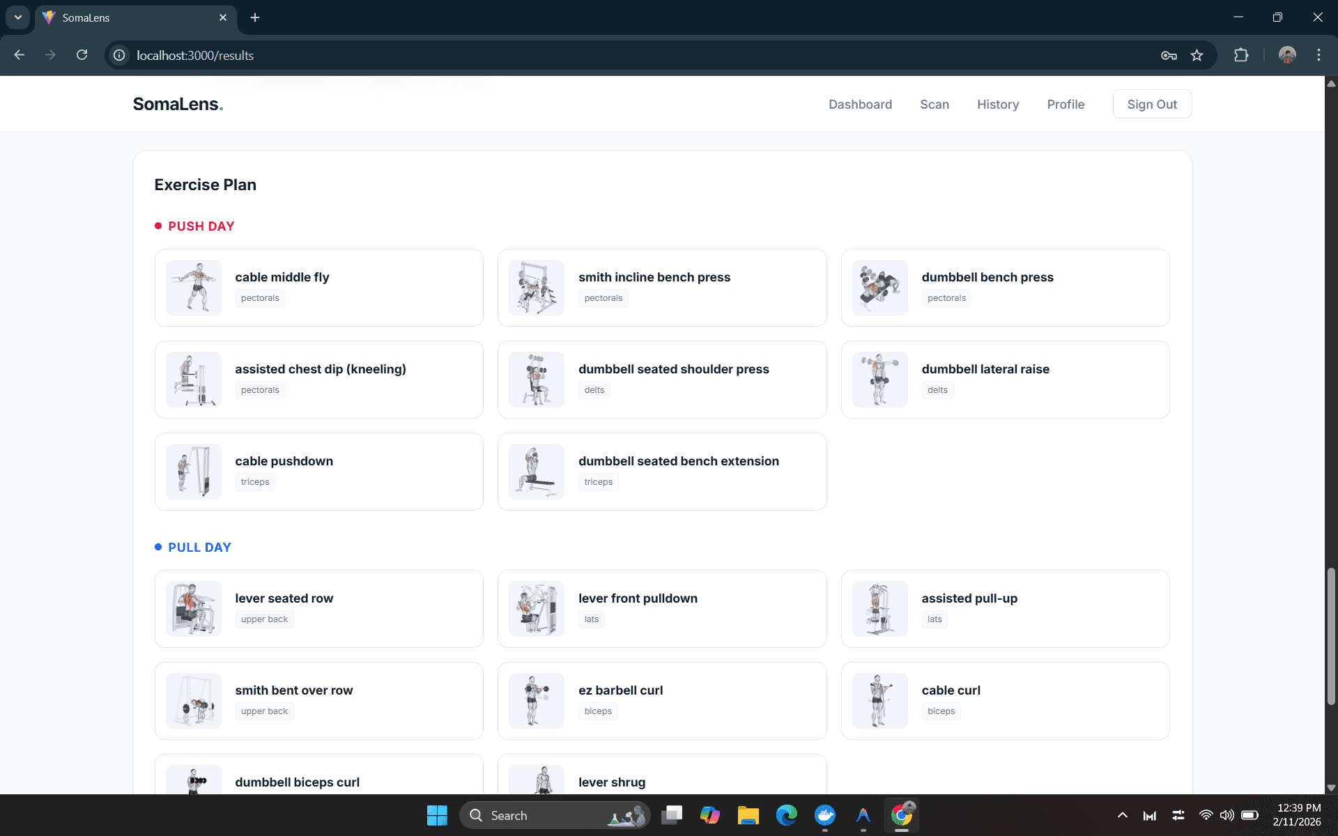Expand the tab search dropdown
Screen dimensions: 1338x836
tap(17, 17)
